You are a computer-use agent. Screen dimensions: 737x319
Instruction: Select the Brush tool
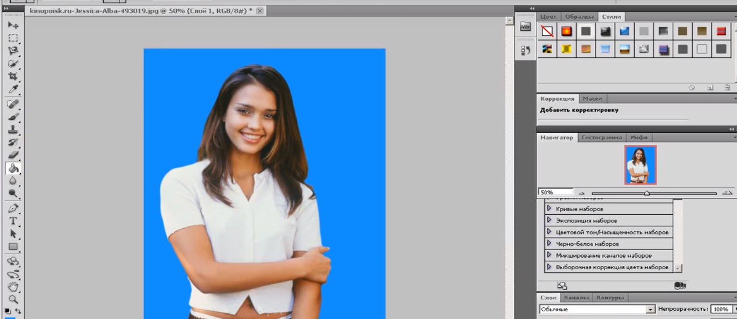pyautogui.click(x=13, y=117)
